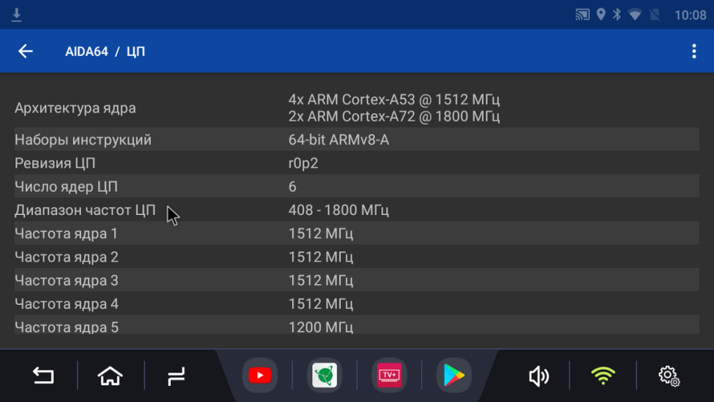Open Wi-Fi settings from bottom bar
The width and height of the screenshot is (714, 402).
603,377
